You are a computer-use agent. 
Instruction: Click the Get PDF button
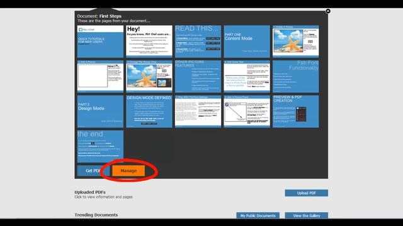pyautogui.click(x=93, y=171)
